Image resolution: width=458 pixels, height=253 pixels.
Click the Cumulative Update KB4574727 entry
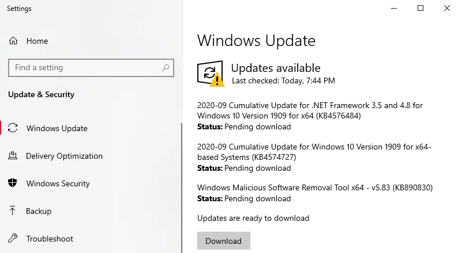coord(314,152)
